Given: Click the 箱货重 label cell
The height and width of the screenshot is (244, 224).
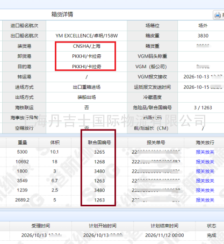Looking at the screenshot, I should [x=153, y=46].
